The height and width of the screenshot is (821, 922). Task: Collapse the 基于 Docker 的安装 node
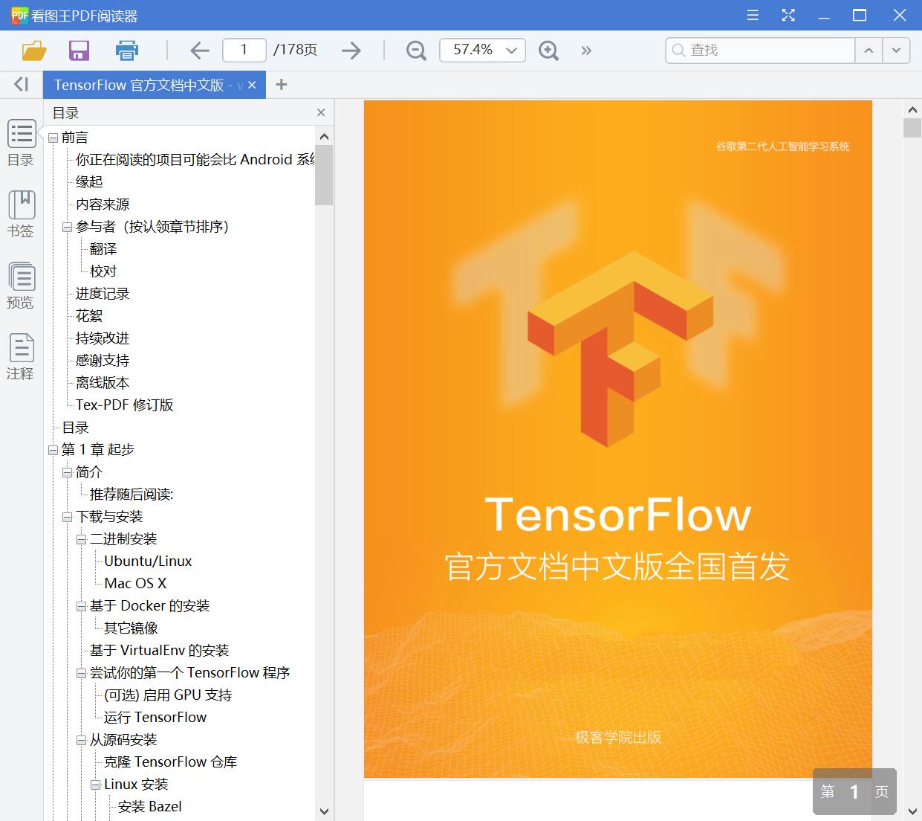click(x=81, y=606)
